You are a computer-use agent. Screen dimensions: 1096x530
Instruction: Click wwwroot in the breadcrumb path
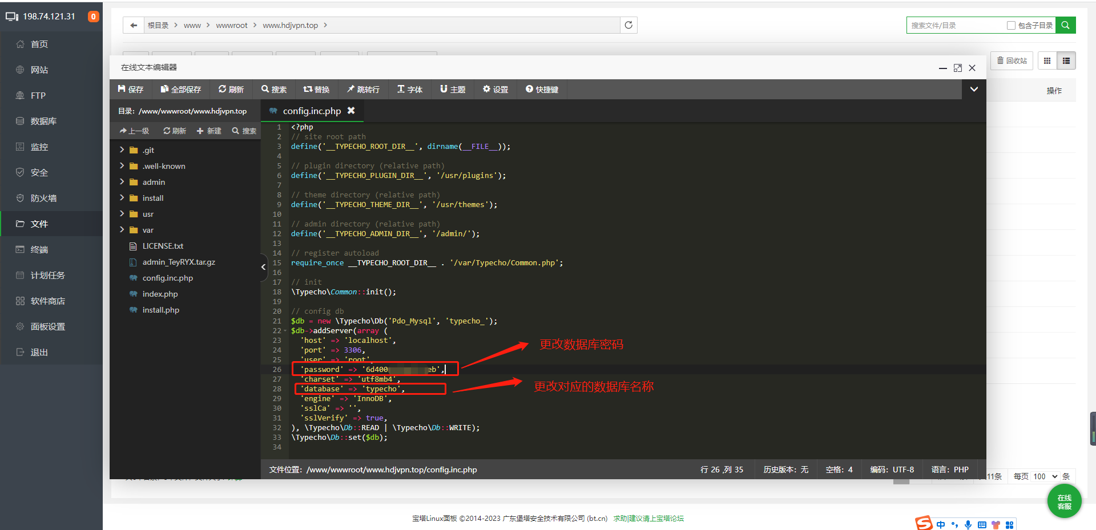pyautogui.click(x=232, y=25)
